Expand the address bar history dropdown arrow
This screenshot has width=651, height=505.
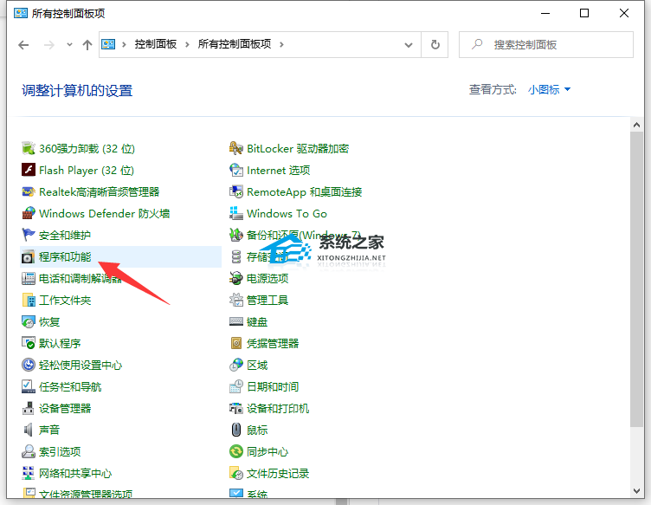(409, 44)
